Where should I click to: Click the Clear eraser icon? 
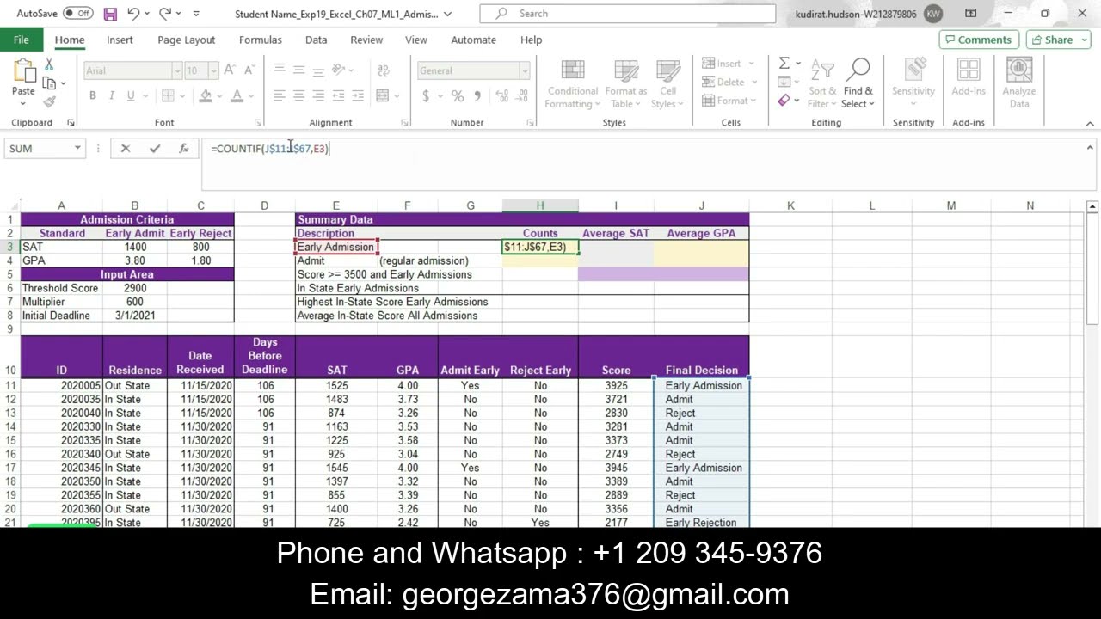pos(784,101)
